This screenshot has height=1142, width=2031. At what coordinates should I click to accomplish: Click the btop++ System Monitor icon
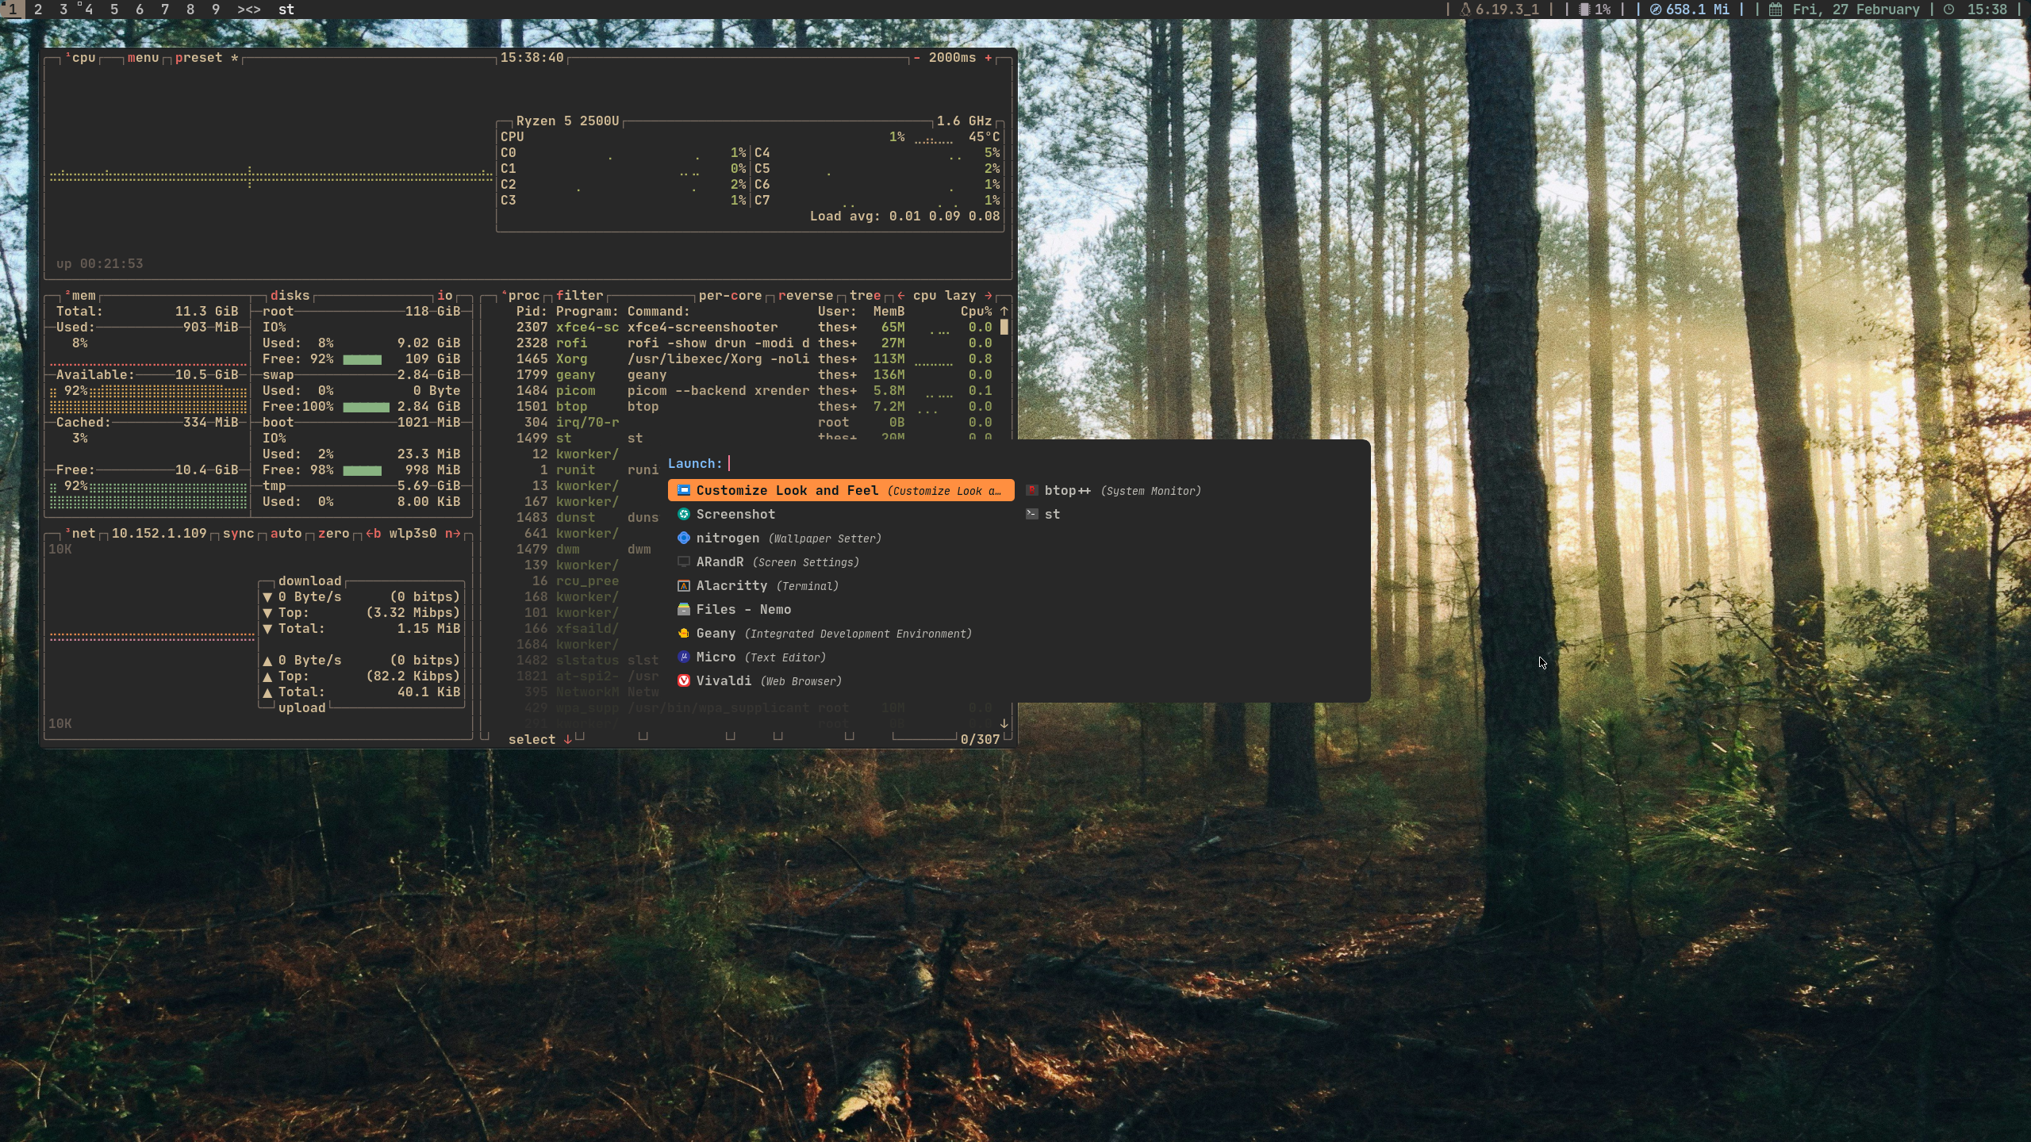[x=1031, y=490]
